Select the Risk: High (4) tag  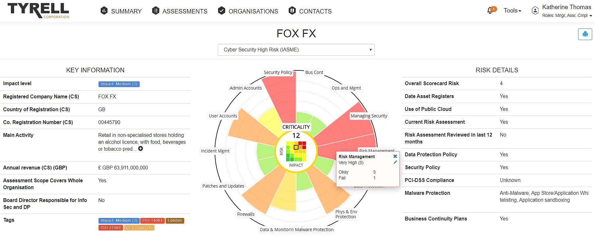[x=139, y=228]
